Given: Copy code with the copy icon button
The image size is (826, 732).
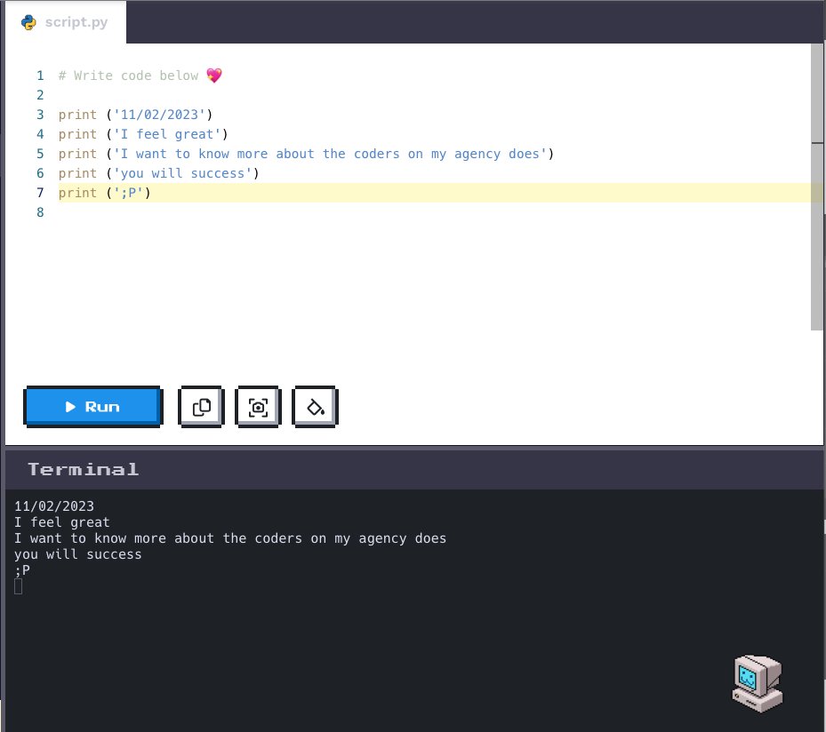Looking at the screenshot, I should (x=201, y=406).
